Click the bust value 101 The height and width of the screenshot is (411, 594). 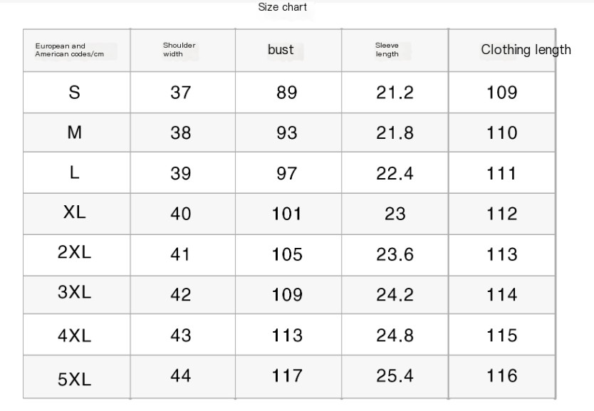(287, 214)
